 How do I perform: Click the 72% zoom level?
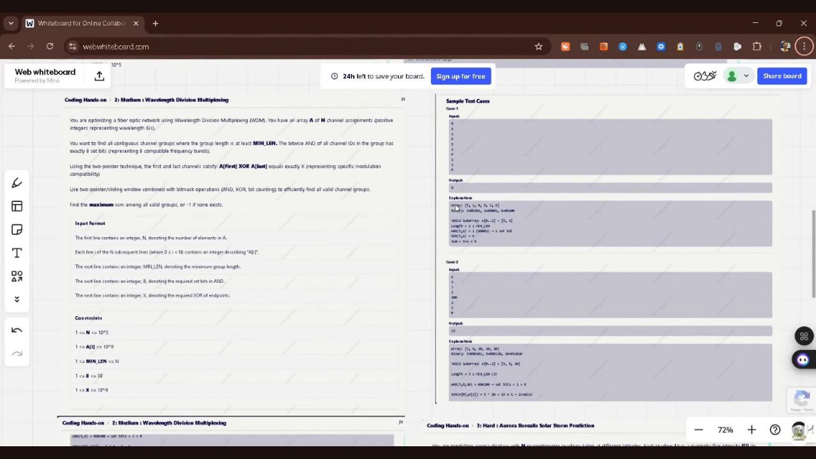pos(725,430)
